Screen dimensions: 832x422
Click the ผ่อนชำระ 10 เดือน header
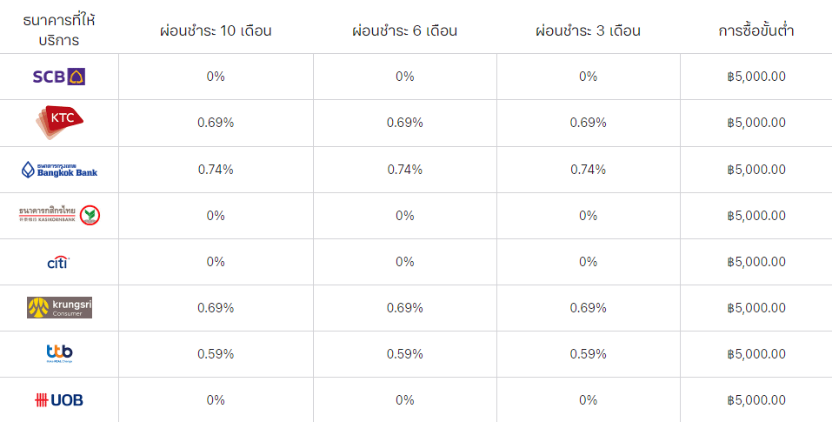(x=216, y=31)
